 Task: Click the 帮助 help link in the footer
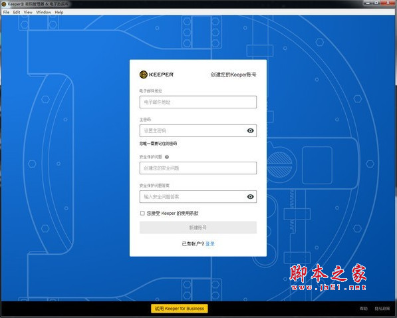click(364, 309)
